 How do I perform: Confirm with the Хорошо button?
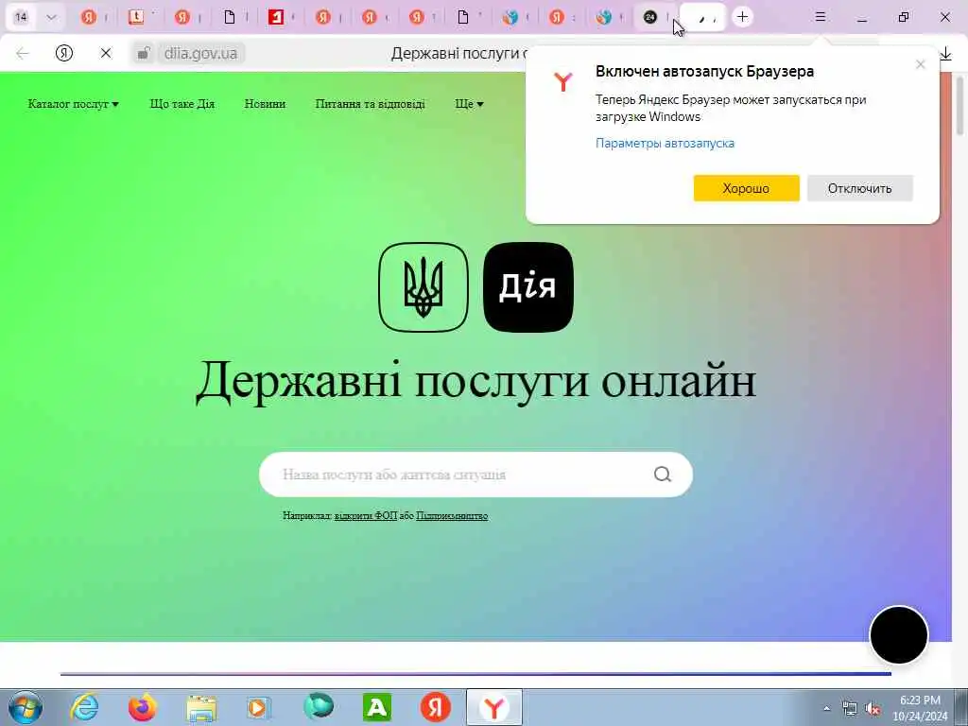click(x=747, y=188)
